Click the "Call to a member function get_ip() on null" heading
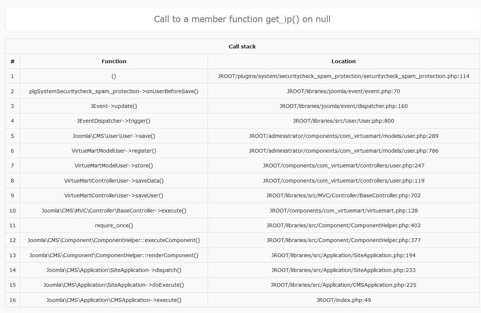This screenshot has height=313, width=481. [242, 19]
